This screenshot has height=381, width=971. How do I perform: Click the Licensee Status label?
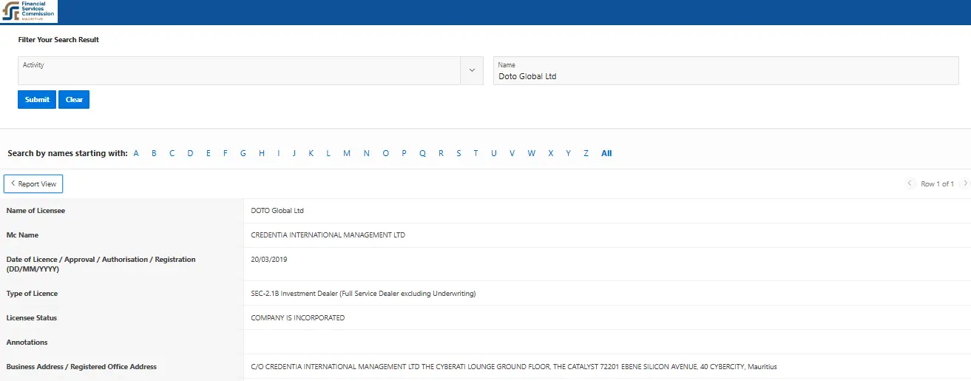click(x=32, y=318)
